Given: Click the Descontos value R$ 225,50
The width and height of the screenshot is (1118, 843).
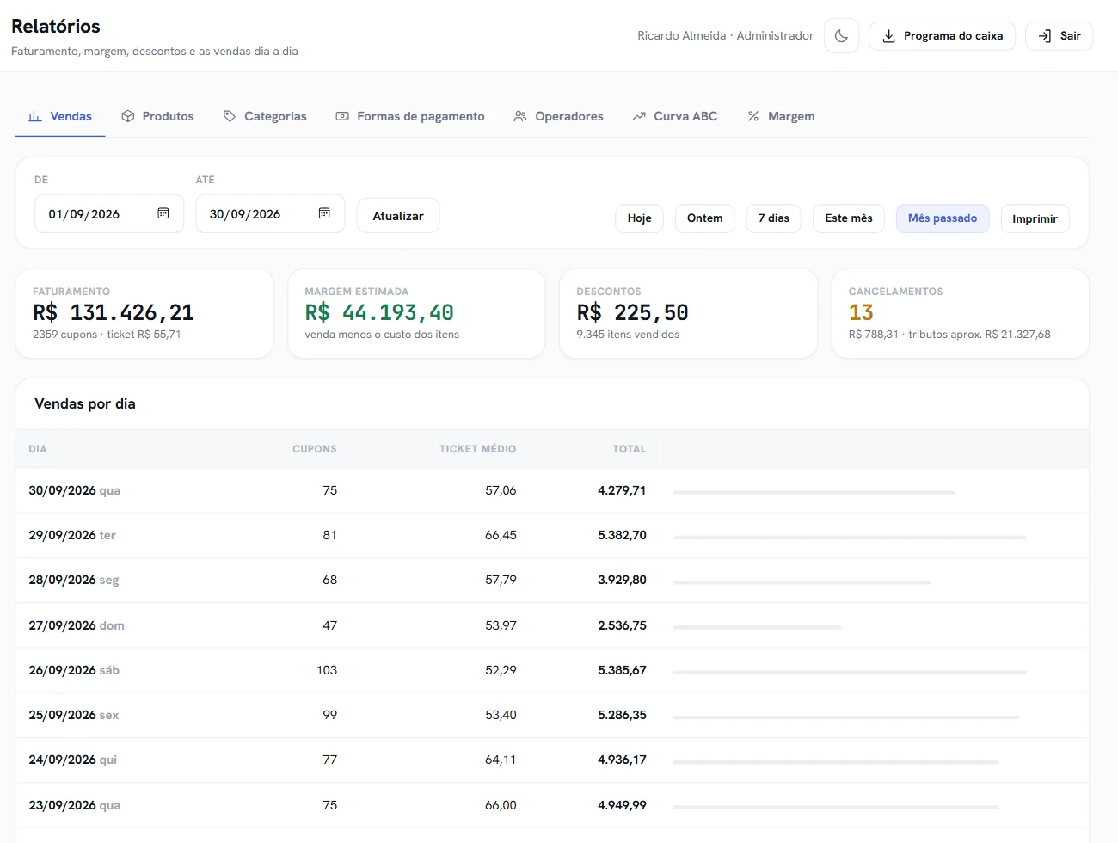Looking at the screenshot, I should point(632,312).
